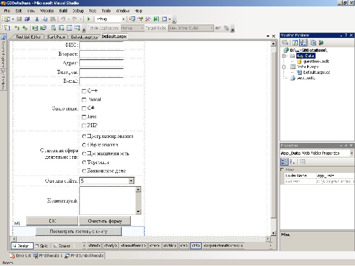
Task: Open the Tools menu
Action: (106, 11)
